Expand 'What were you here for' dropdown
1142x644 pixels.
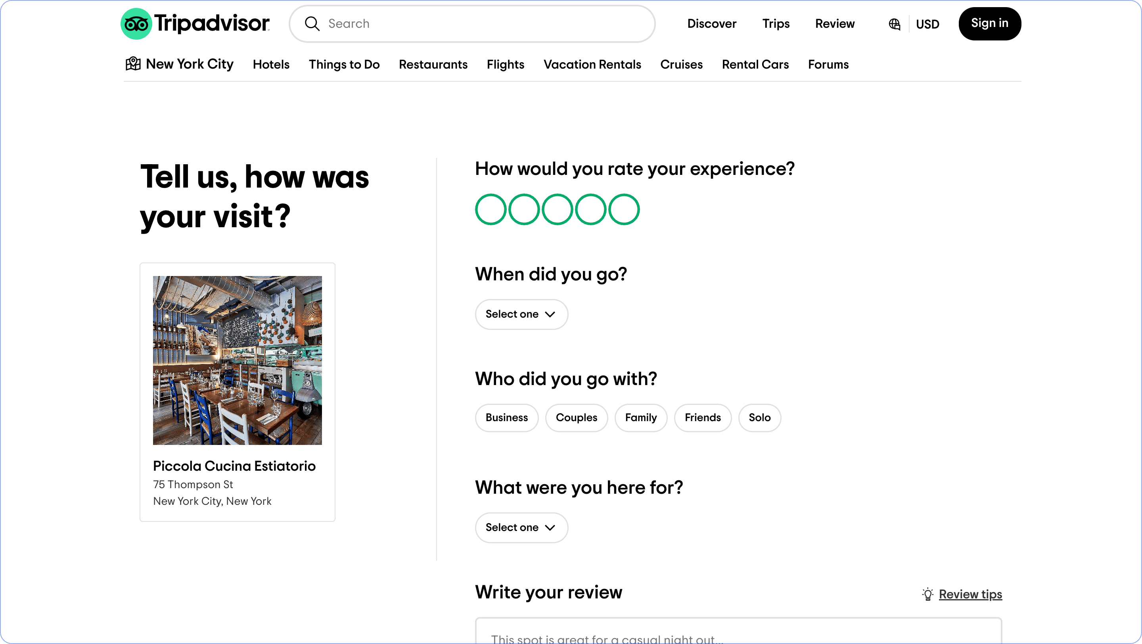pyautogui.click(x=521, y=527)
